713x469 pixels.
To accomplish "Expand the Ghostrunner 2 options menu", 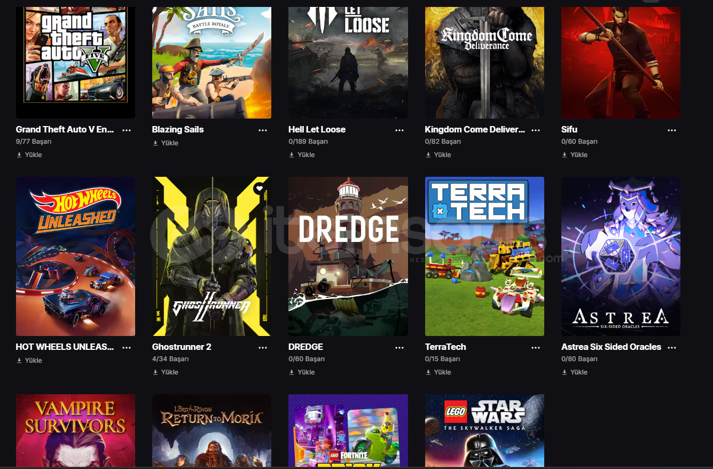I will coord(263,347).
